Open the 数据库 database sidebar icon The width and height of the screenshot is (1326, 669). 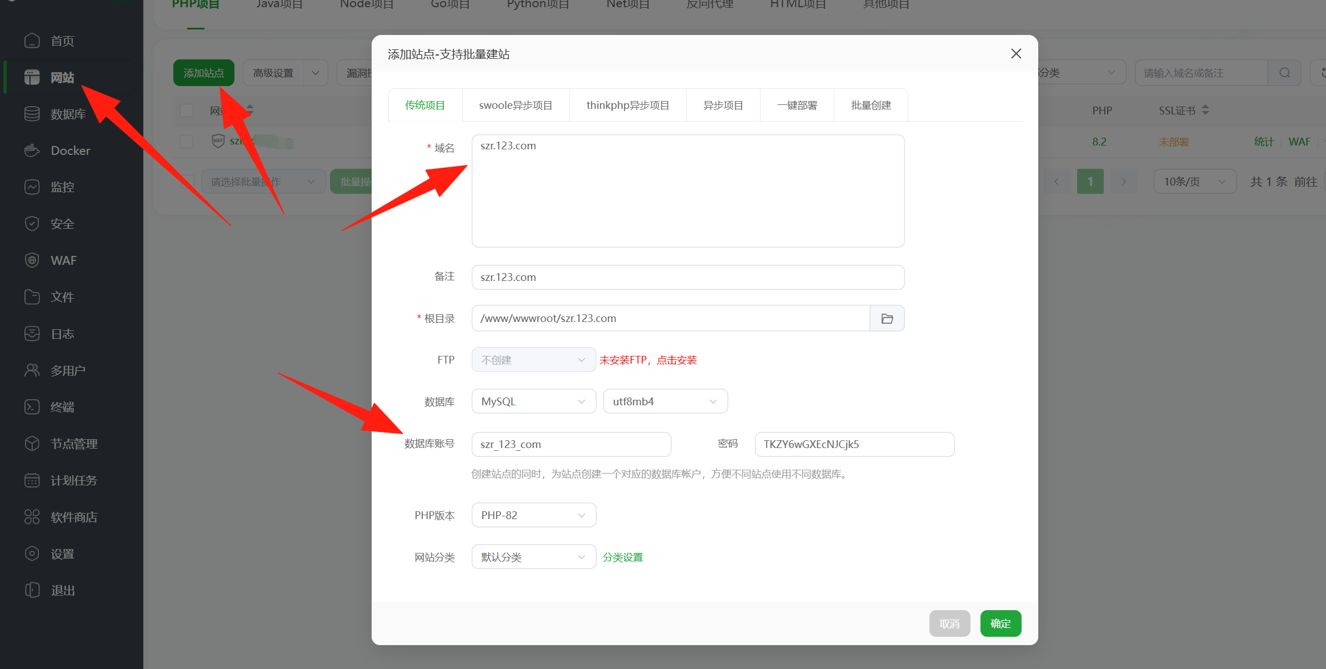point(32,114)
